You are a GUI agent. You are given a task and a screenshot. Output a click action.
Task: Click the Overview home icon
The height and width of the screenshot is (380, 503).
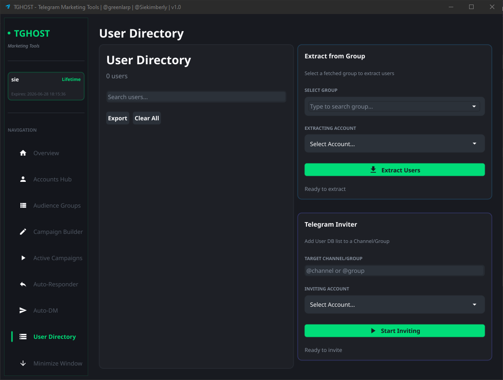point(23,153)
